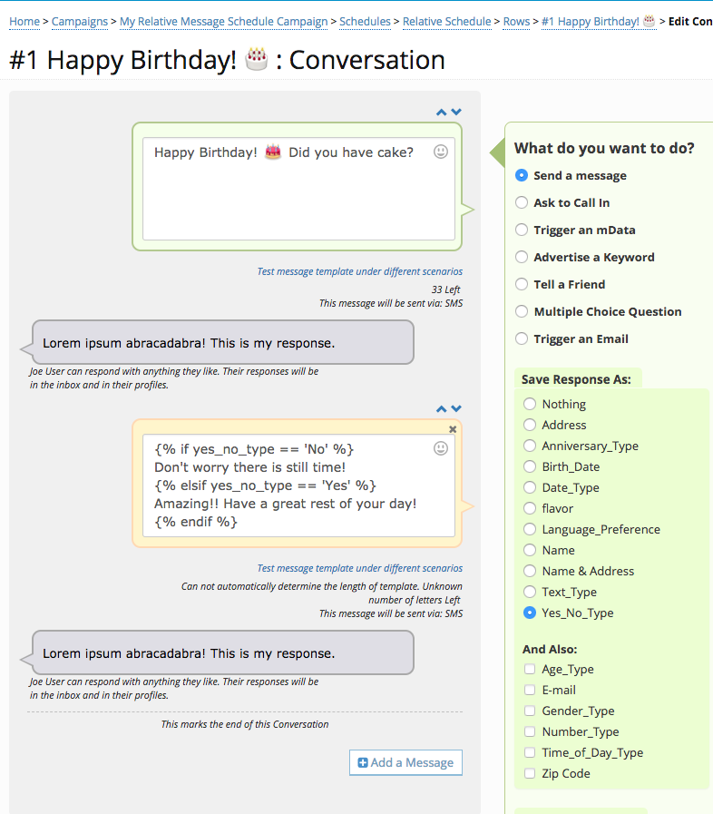Remove the second message with the X icon
713x814 pixels.
click(453, 429)
